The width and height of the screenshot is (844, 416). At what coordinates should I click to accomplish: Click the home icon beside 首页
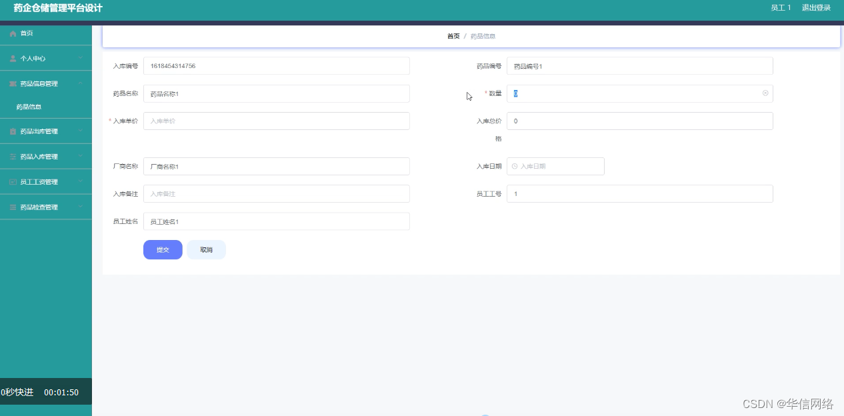(12, 33)
